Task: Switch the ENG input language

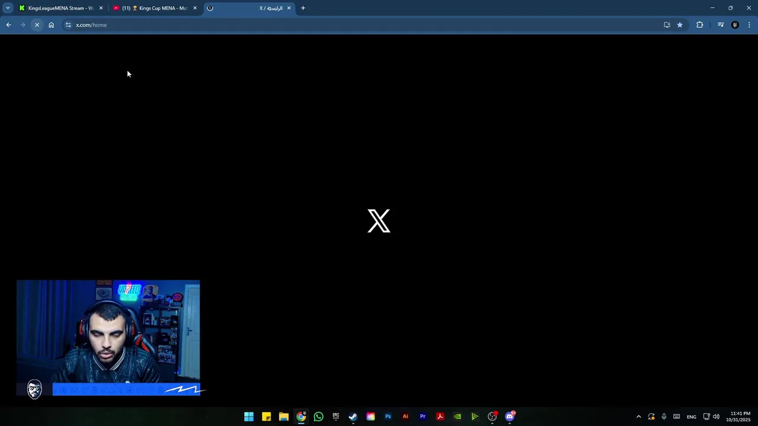Action: (x=691, y=417)
